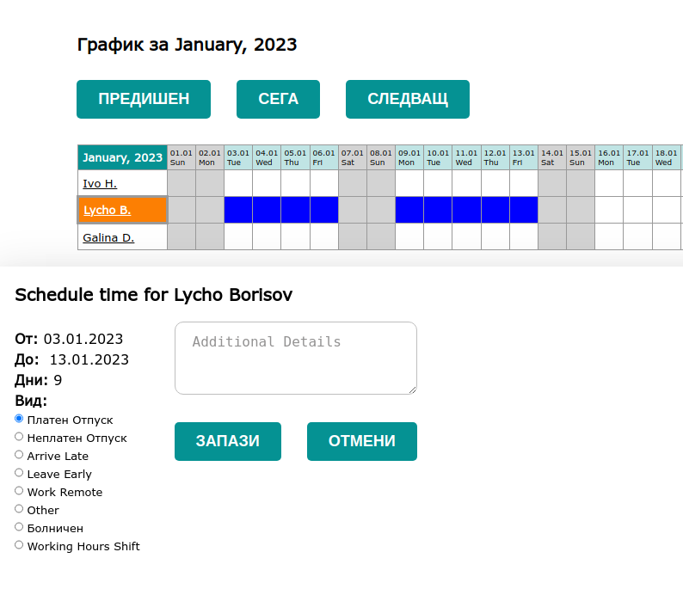Choose the Arrive Late radio option
This screenshot has width=683, height=595.
coord(19,455)
